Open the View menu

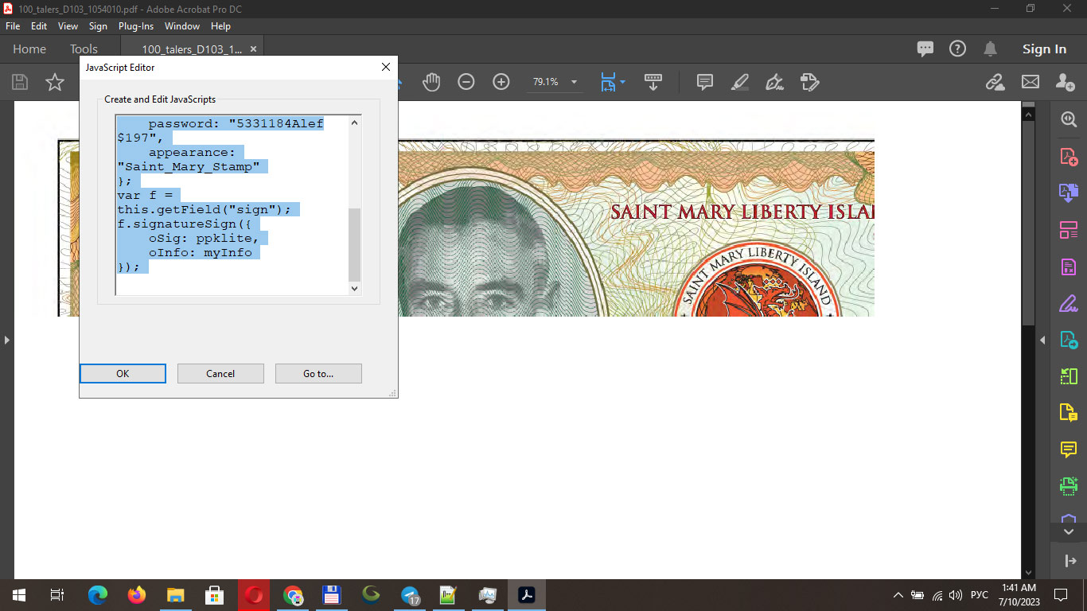coord(68,26)
